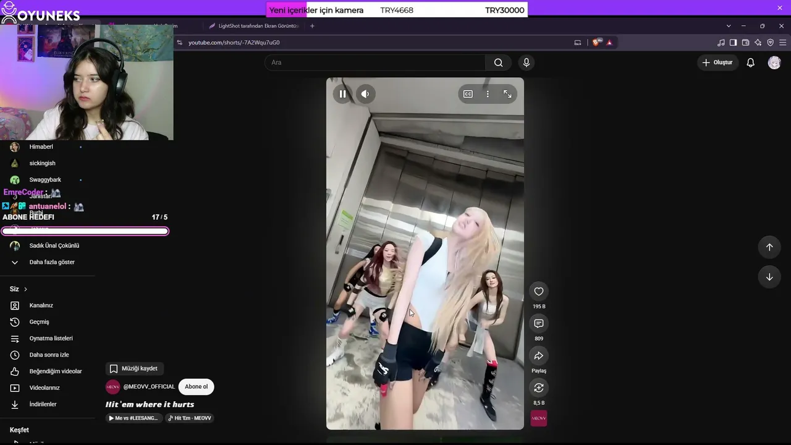Start voice search with the microphone
791x445 pixels.
(527, 62)
